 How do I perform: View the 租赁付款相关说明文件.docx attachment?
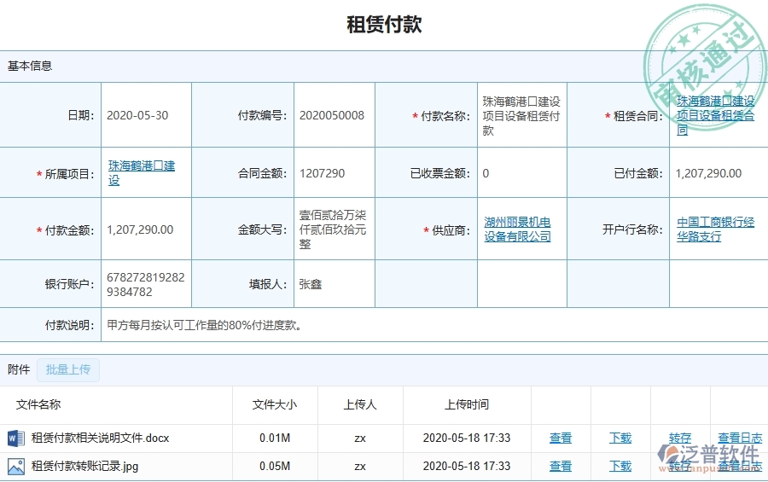(561, 438)
